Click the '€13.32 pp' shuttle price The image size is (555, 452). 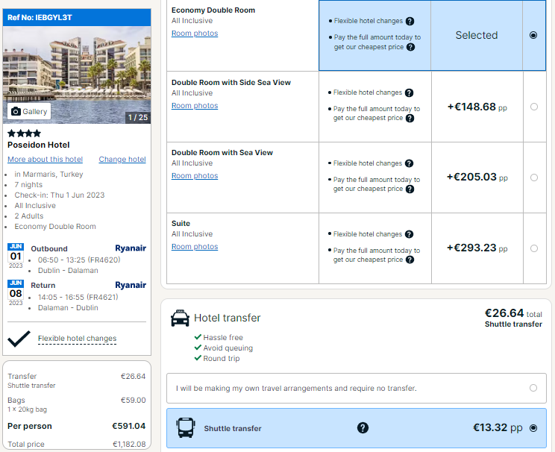[x=498, y=427]
